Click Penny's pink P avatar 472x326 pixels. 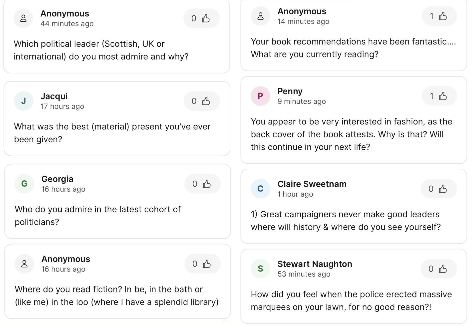click(x=260, y=96)
